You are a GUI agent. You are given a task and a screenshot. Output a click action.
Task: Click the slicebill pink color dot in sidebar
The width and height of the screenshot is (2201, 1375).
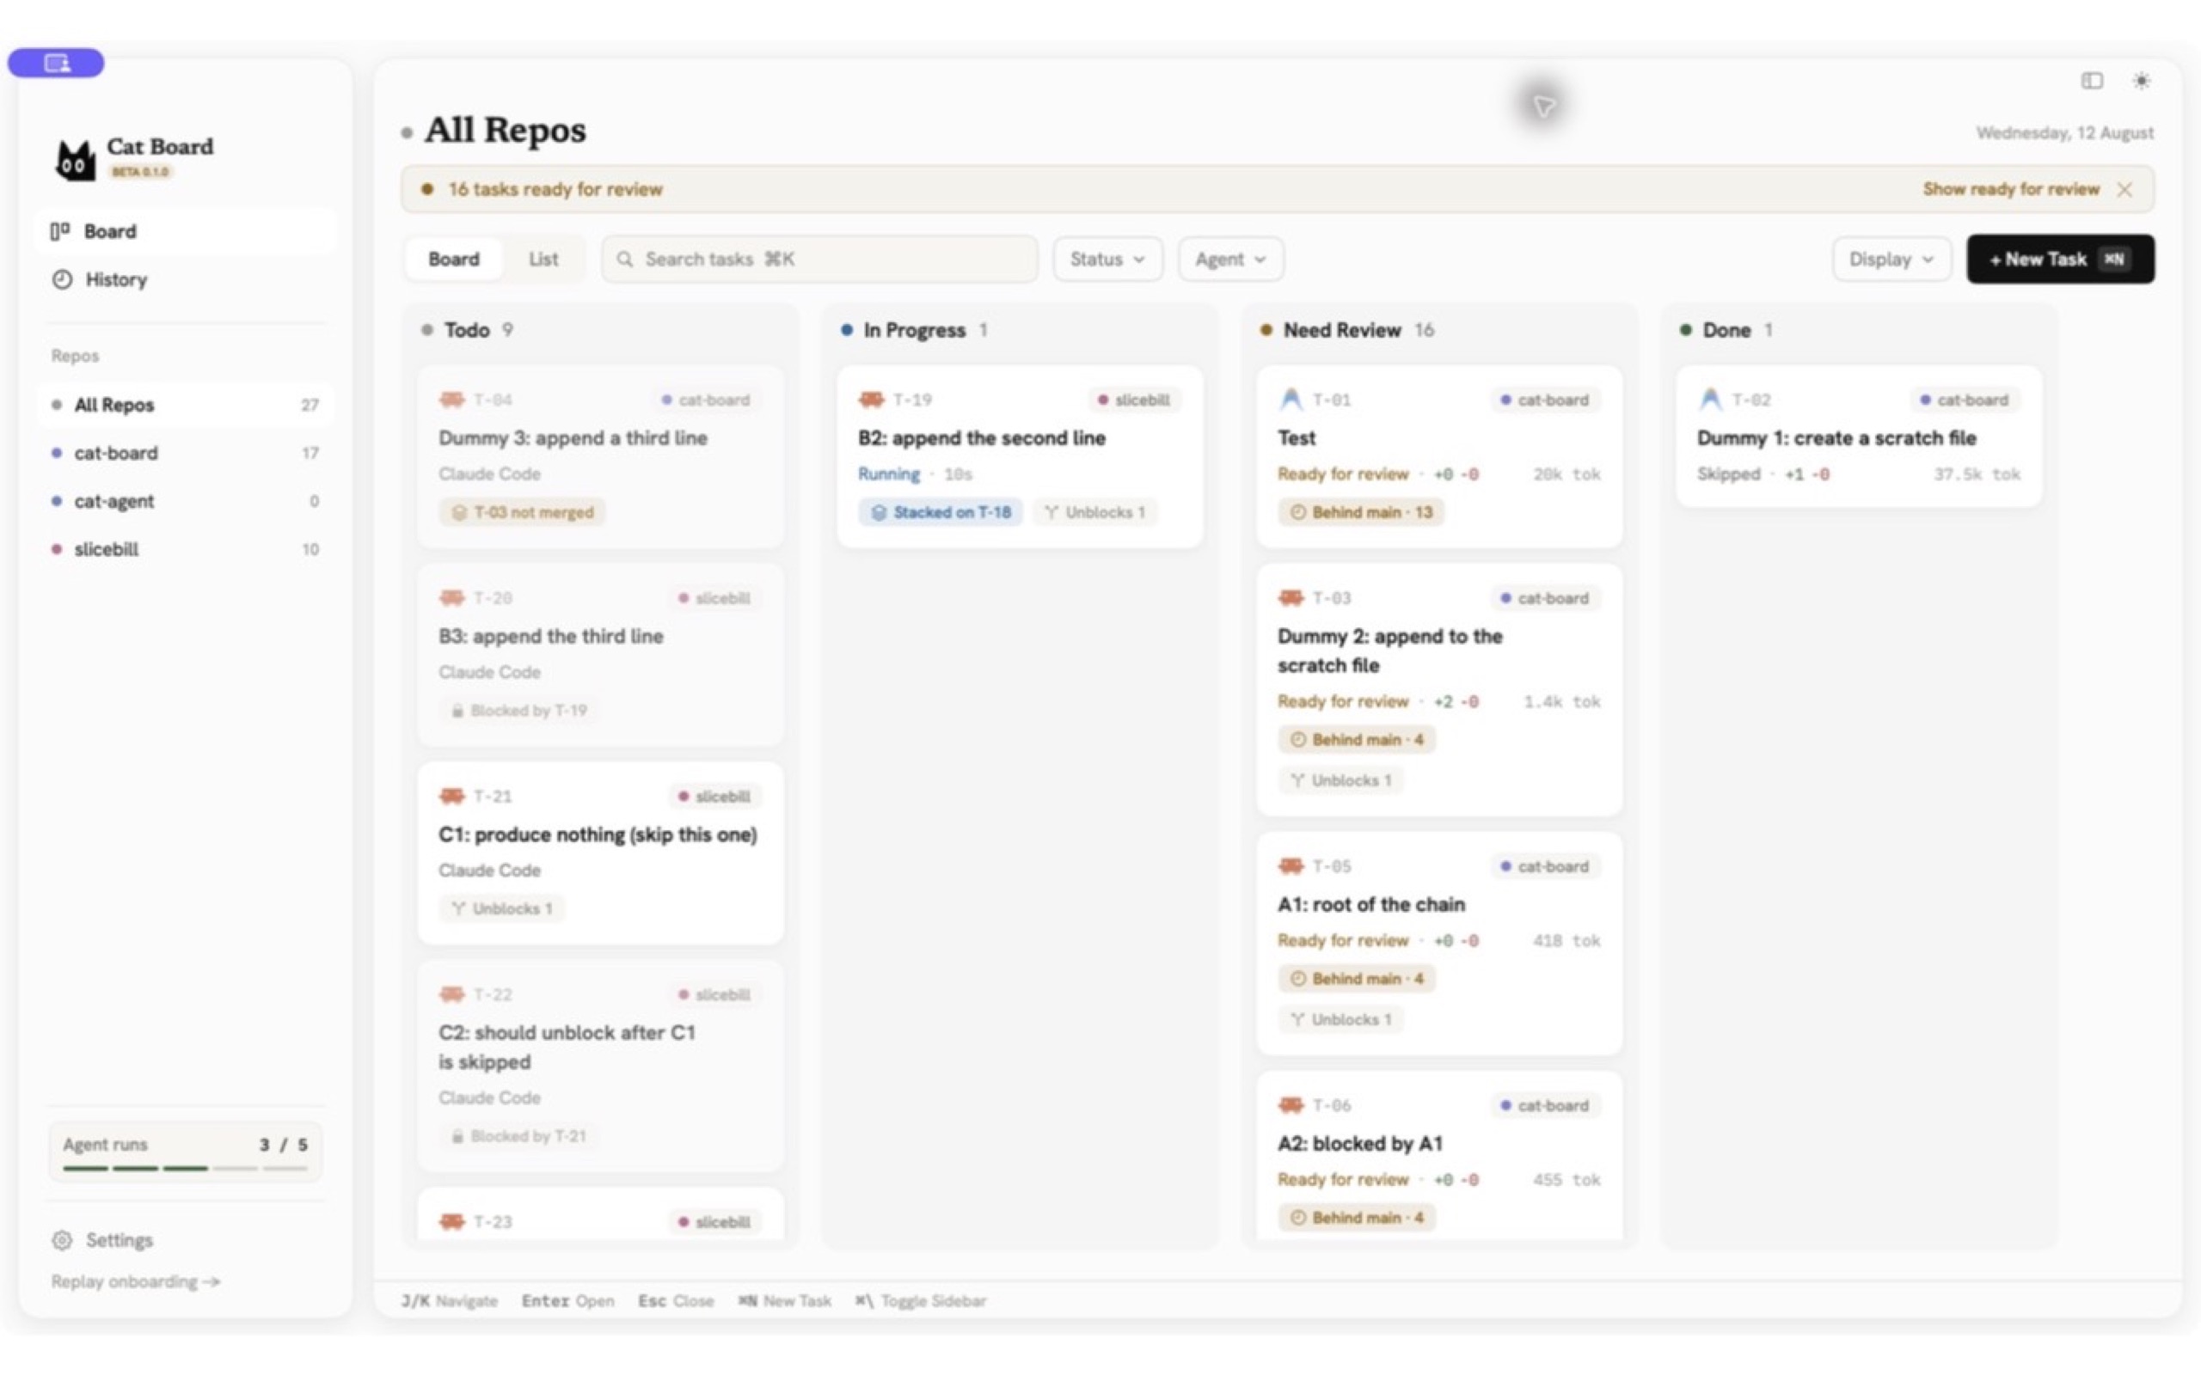coord(57,549)
